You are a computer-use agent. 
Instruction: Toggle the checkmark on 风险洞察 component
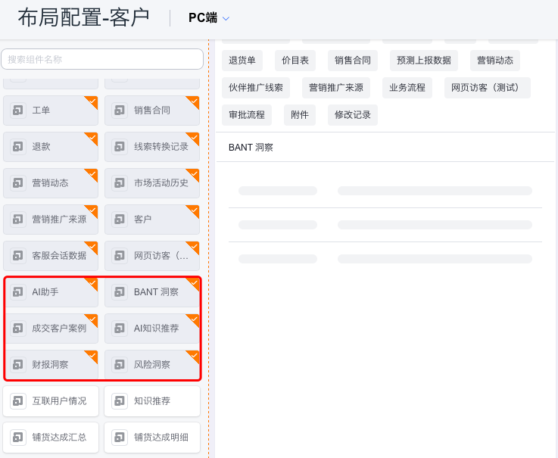[x=194, y=356]
